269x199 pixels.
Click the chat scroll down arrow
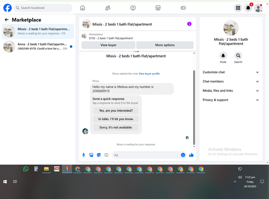194,146
